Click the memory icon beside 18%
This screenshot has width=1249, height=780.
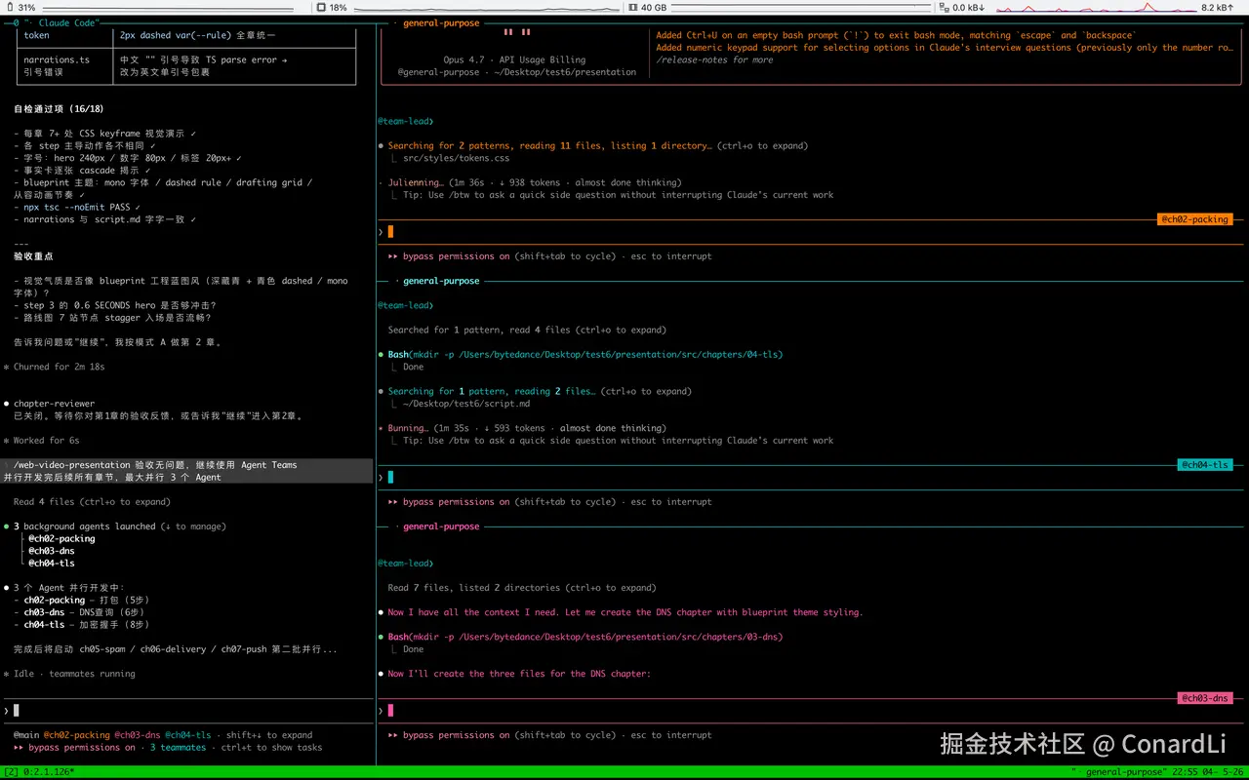click(319, 7)
